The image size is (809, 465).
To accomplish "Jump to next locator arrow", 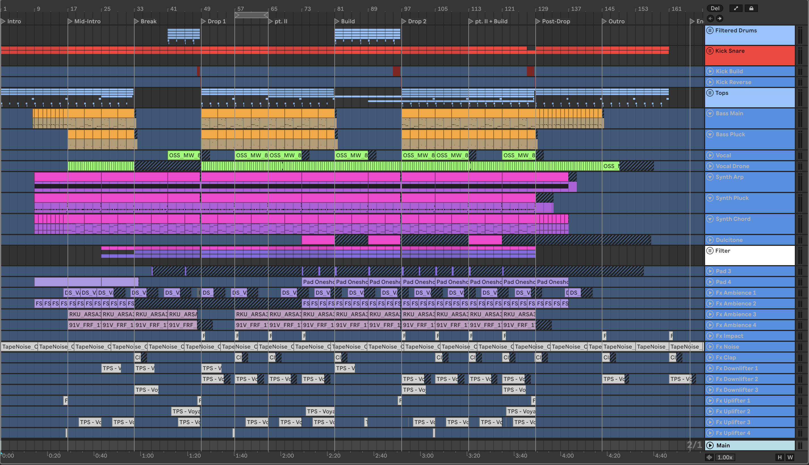I will [x=719, y=18].
